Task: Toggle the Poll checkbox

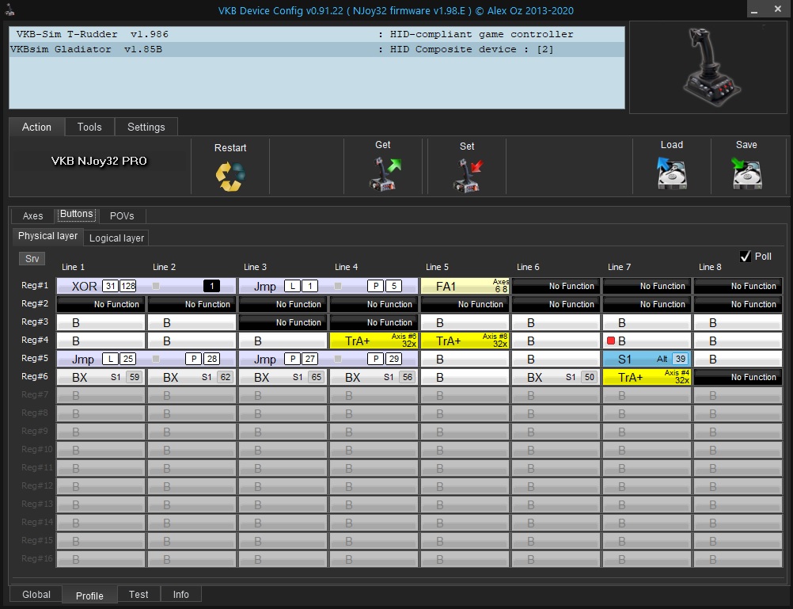Action: pyautogui.click(x=745, y=256)
